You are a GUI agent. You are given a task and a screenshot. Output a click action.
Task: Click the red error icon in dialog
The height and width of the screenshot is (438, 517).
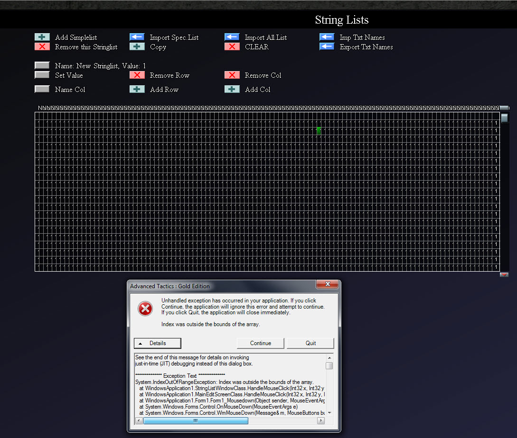145,309
